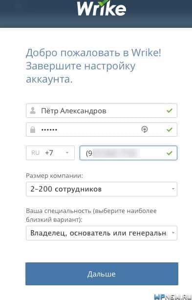The image size is (192, 300).
Task: Click the green checkmark in password field
Action: 170,129
